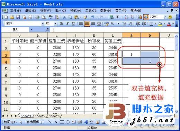The width and height of the screenshot is (180, 131).
Task: Expand the Name Box dropdown
Action: pos(31,30)
